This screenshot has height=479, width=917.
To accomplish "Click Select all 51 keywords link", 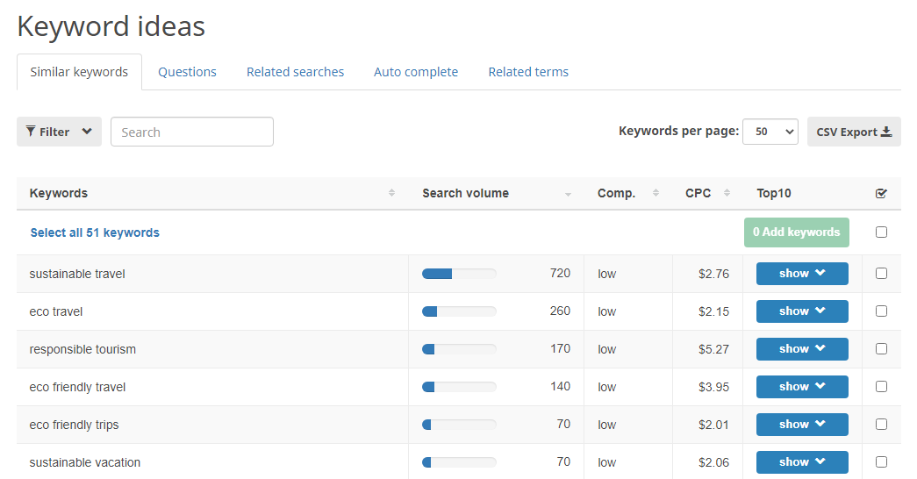I will [95, 232].
